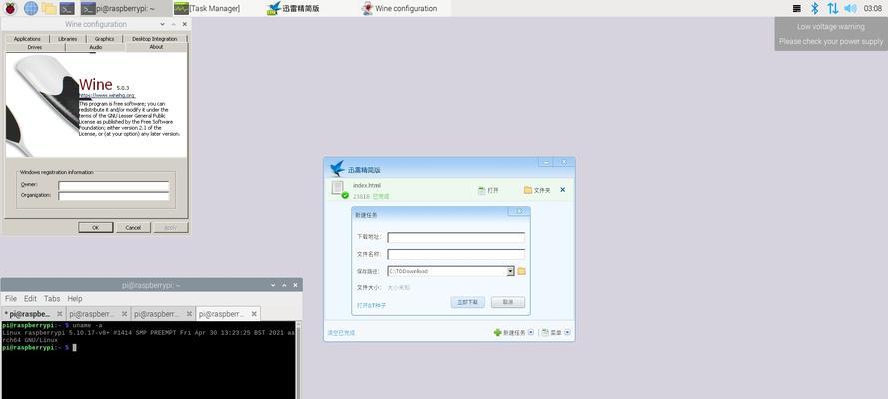Click the Owner input field
Viewport: 888px width, 399px height.
click(113, 186)
